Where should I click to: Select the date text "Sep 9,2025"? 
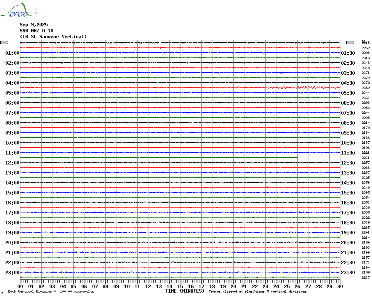pyautogui.click(x=34, y=25)
